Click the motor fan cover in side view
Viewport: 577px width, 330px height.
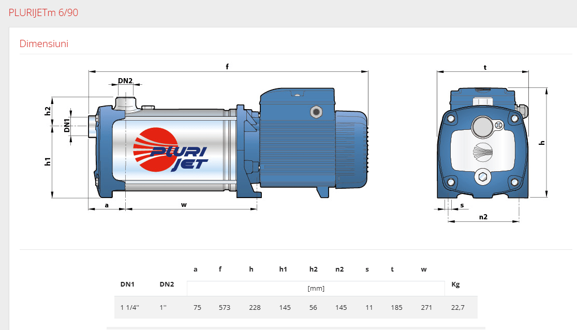click(352, 150)
